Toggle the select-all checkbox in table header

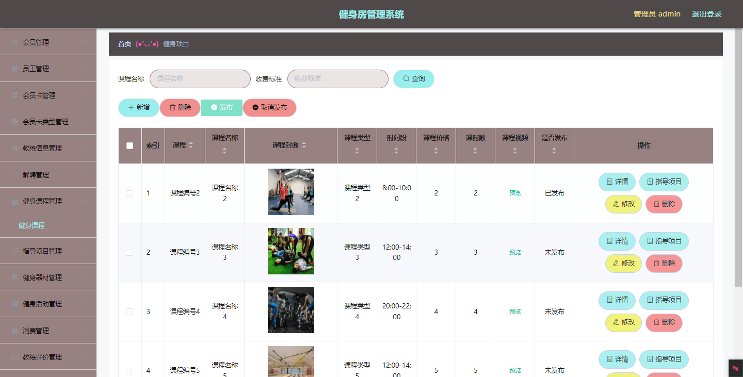click(x=130, y=145)
